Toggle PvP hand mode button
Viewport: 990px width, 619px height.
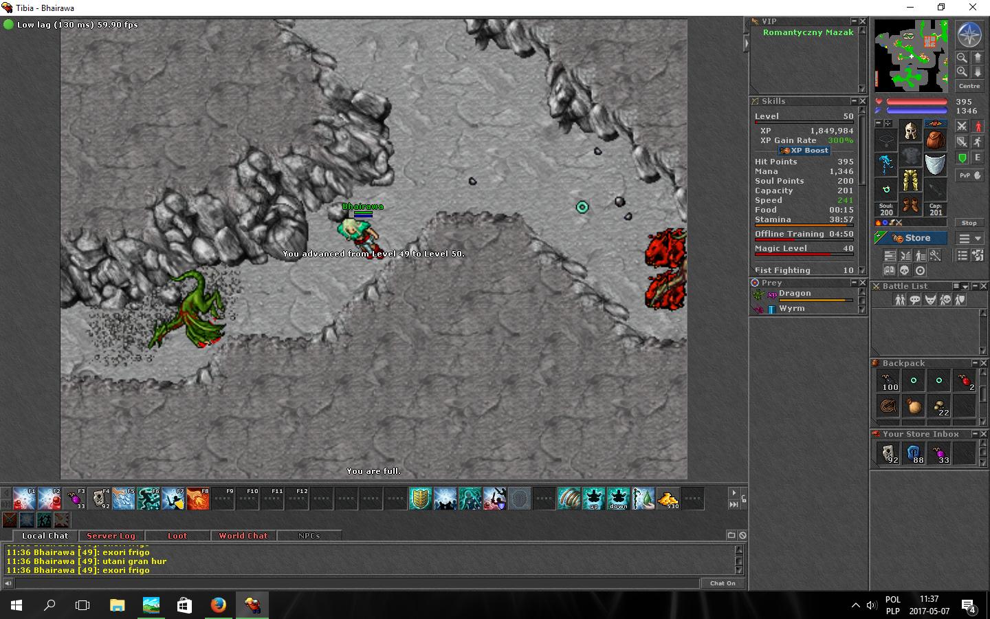[x=970, y=175]
